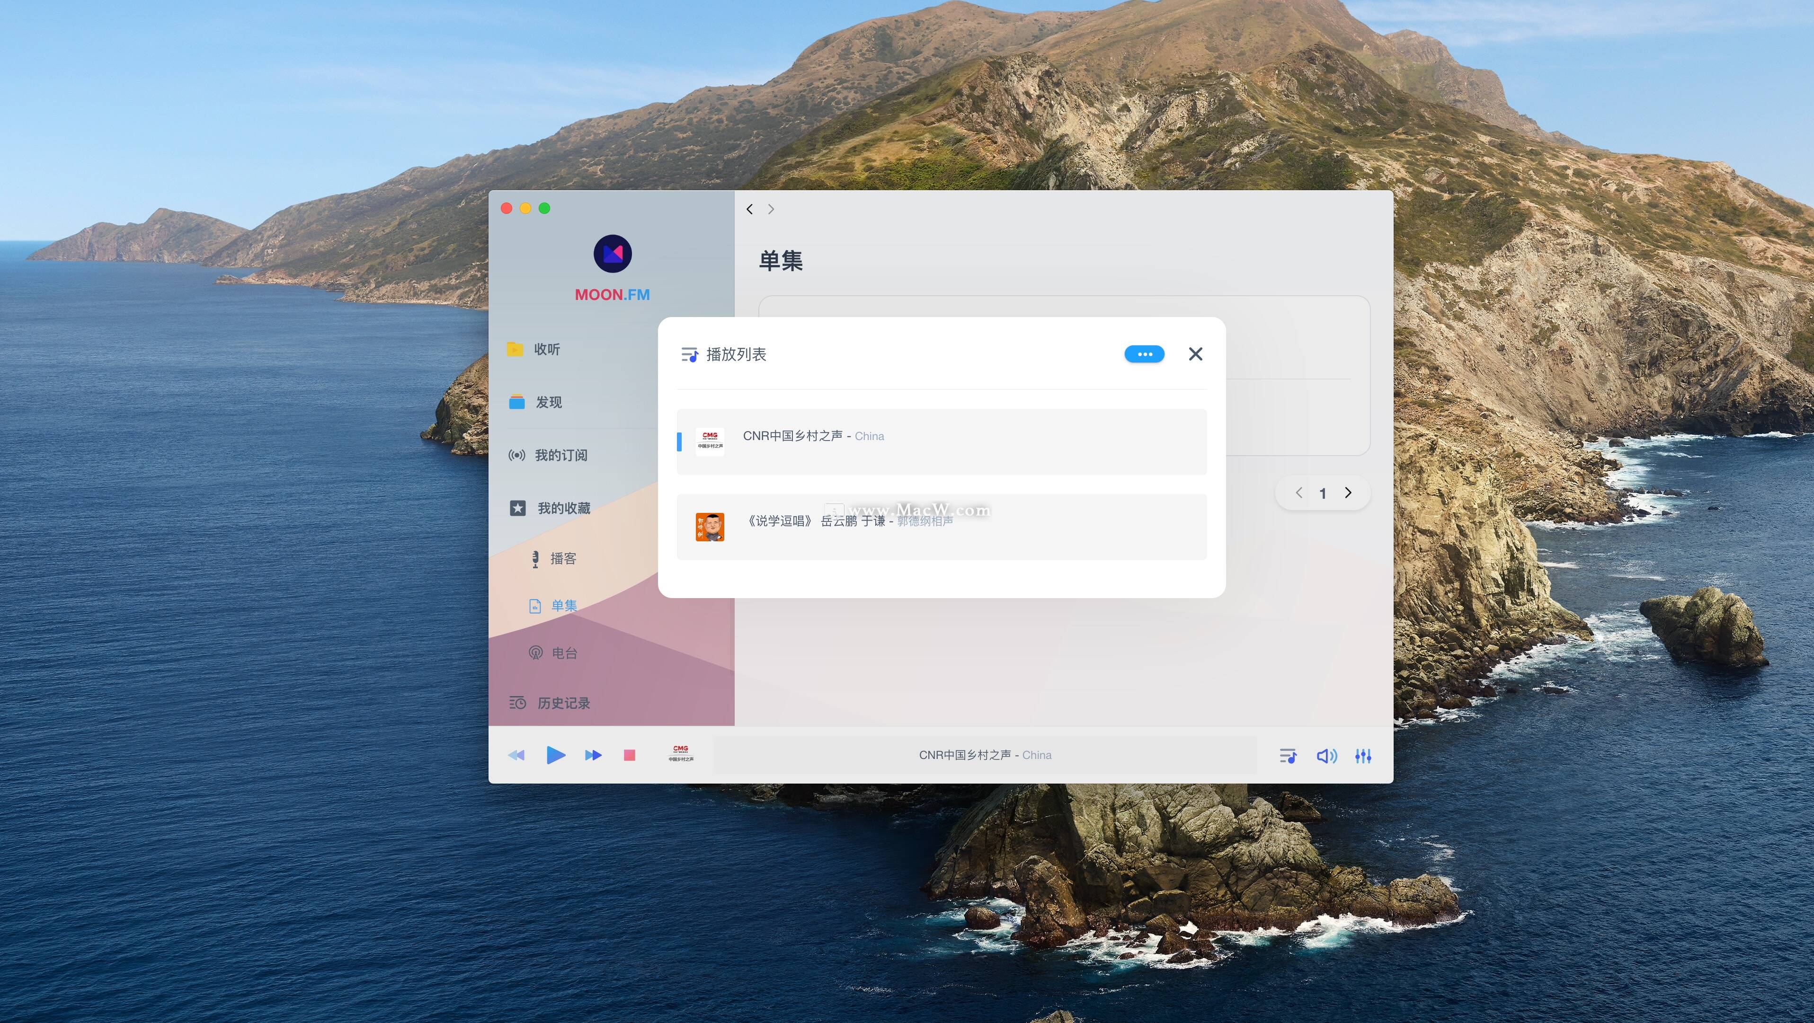Click the green fullscreen window button

click(544, 208)
